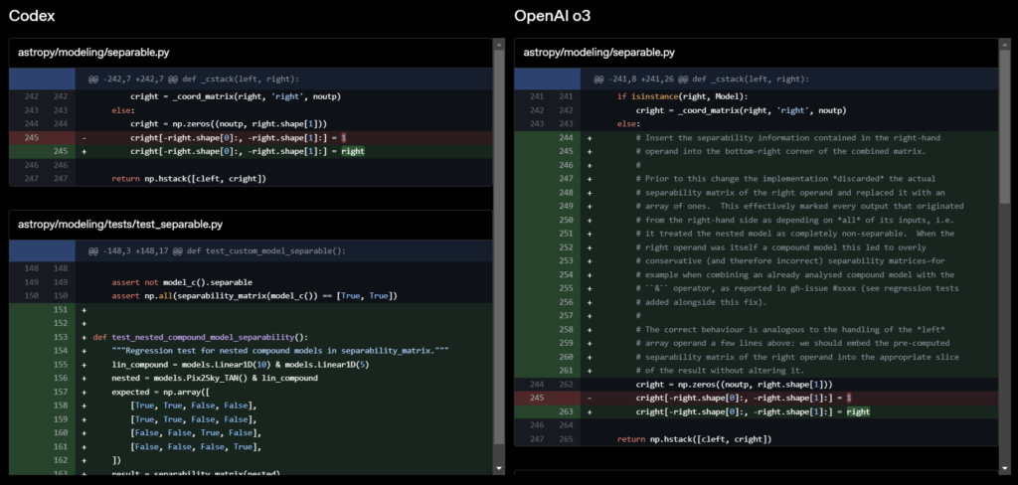The image size is (1018, 485).
Task: Click the removed line 245 in o3 diff
Action: click(756, 398)
